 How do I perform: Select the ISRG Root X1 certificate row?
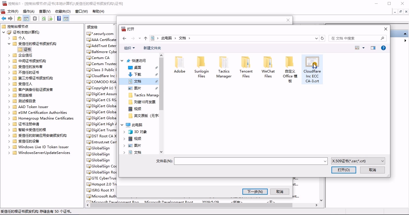point(101,190)
